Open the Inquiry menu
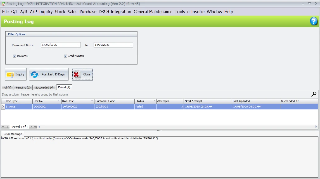Viewport: 320px width, 179px height. coord(46,12)
